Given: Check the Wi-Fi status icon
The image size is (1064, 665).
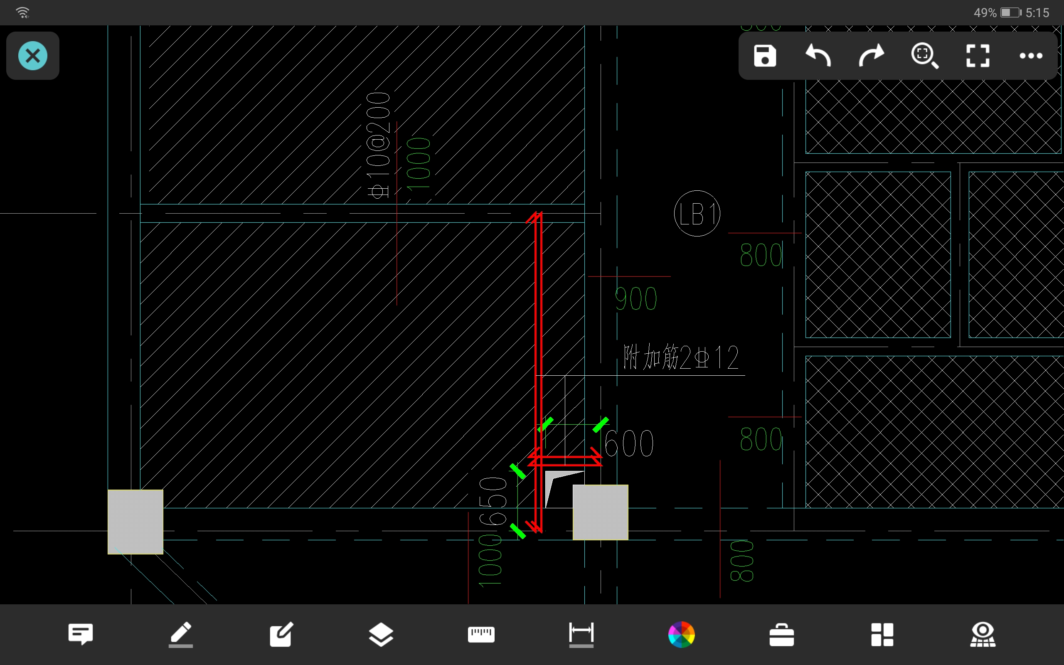Looking at the screenshot, I should (22, 12).
